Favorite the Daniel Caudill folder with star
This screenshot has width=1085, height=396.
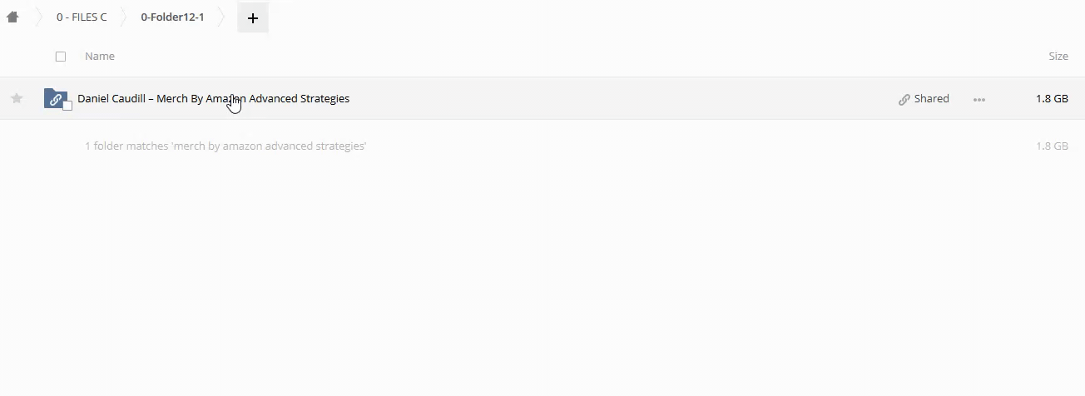[17, 98]
